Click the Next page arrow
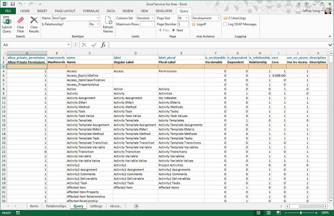Image resolution: width=334 pixels, height=216 pixels. 174,30
